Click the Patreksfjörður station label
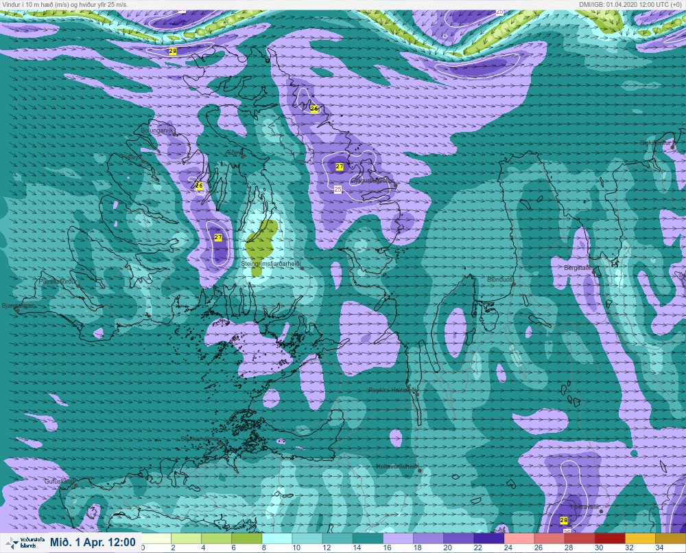 58,282
